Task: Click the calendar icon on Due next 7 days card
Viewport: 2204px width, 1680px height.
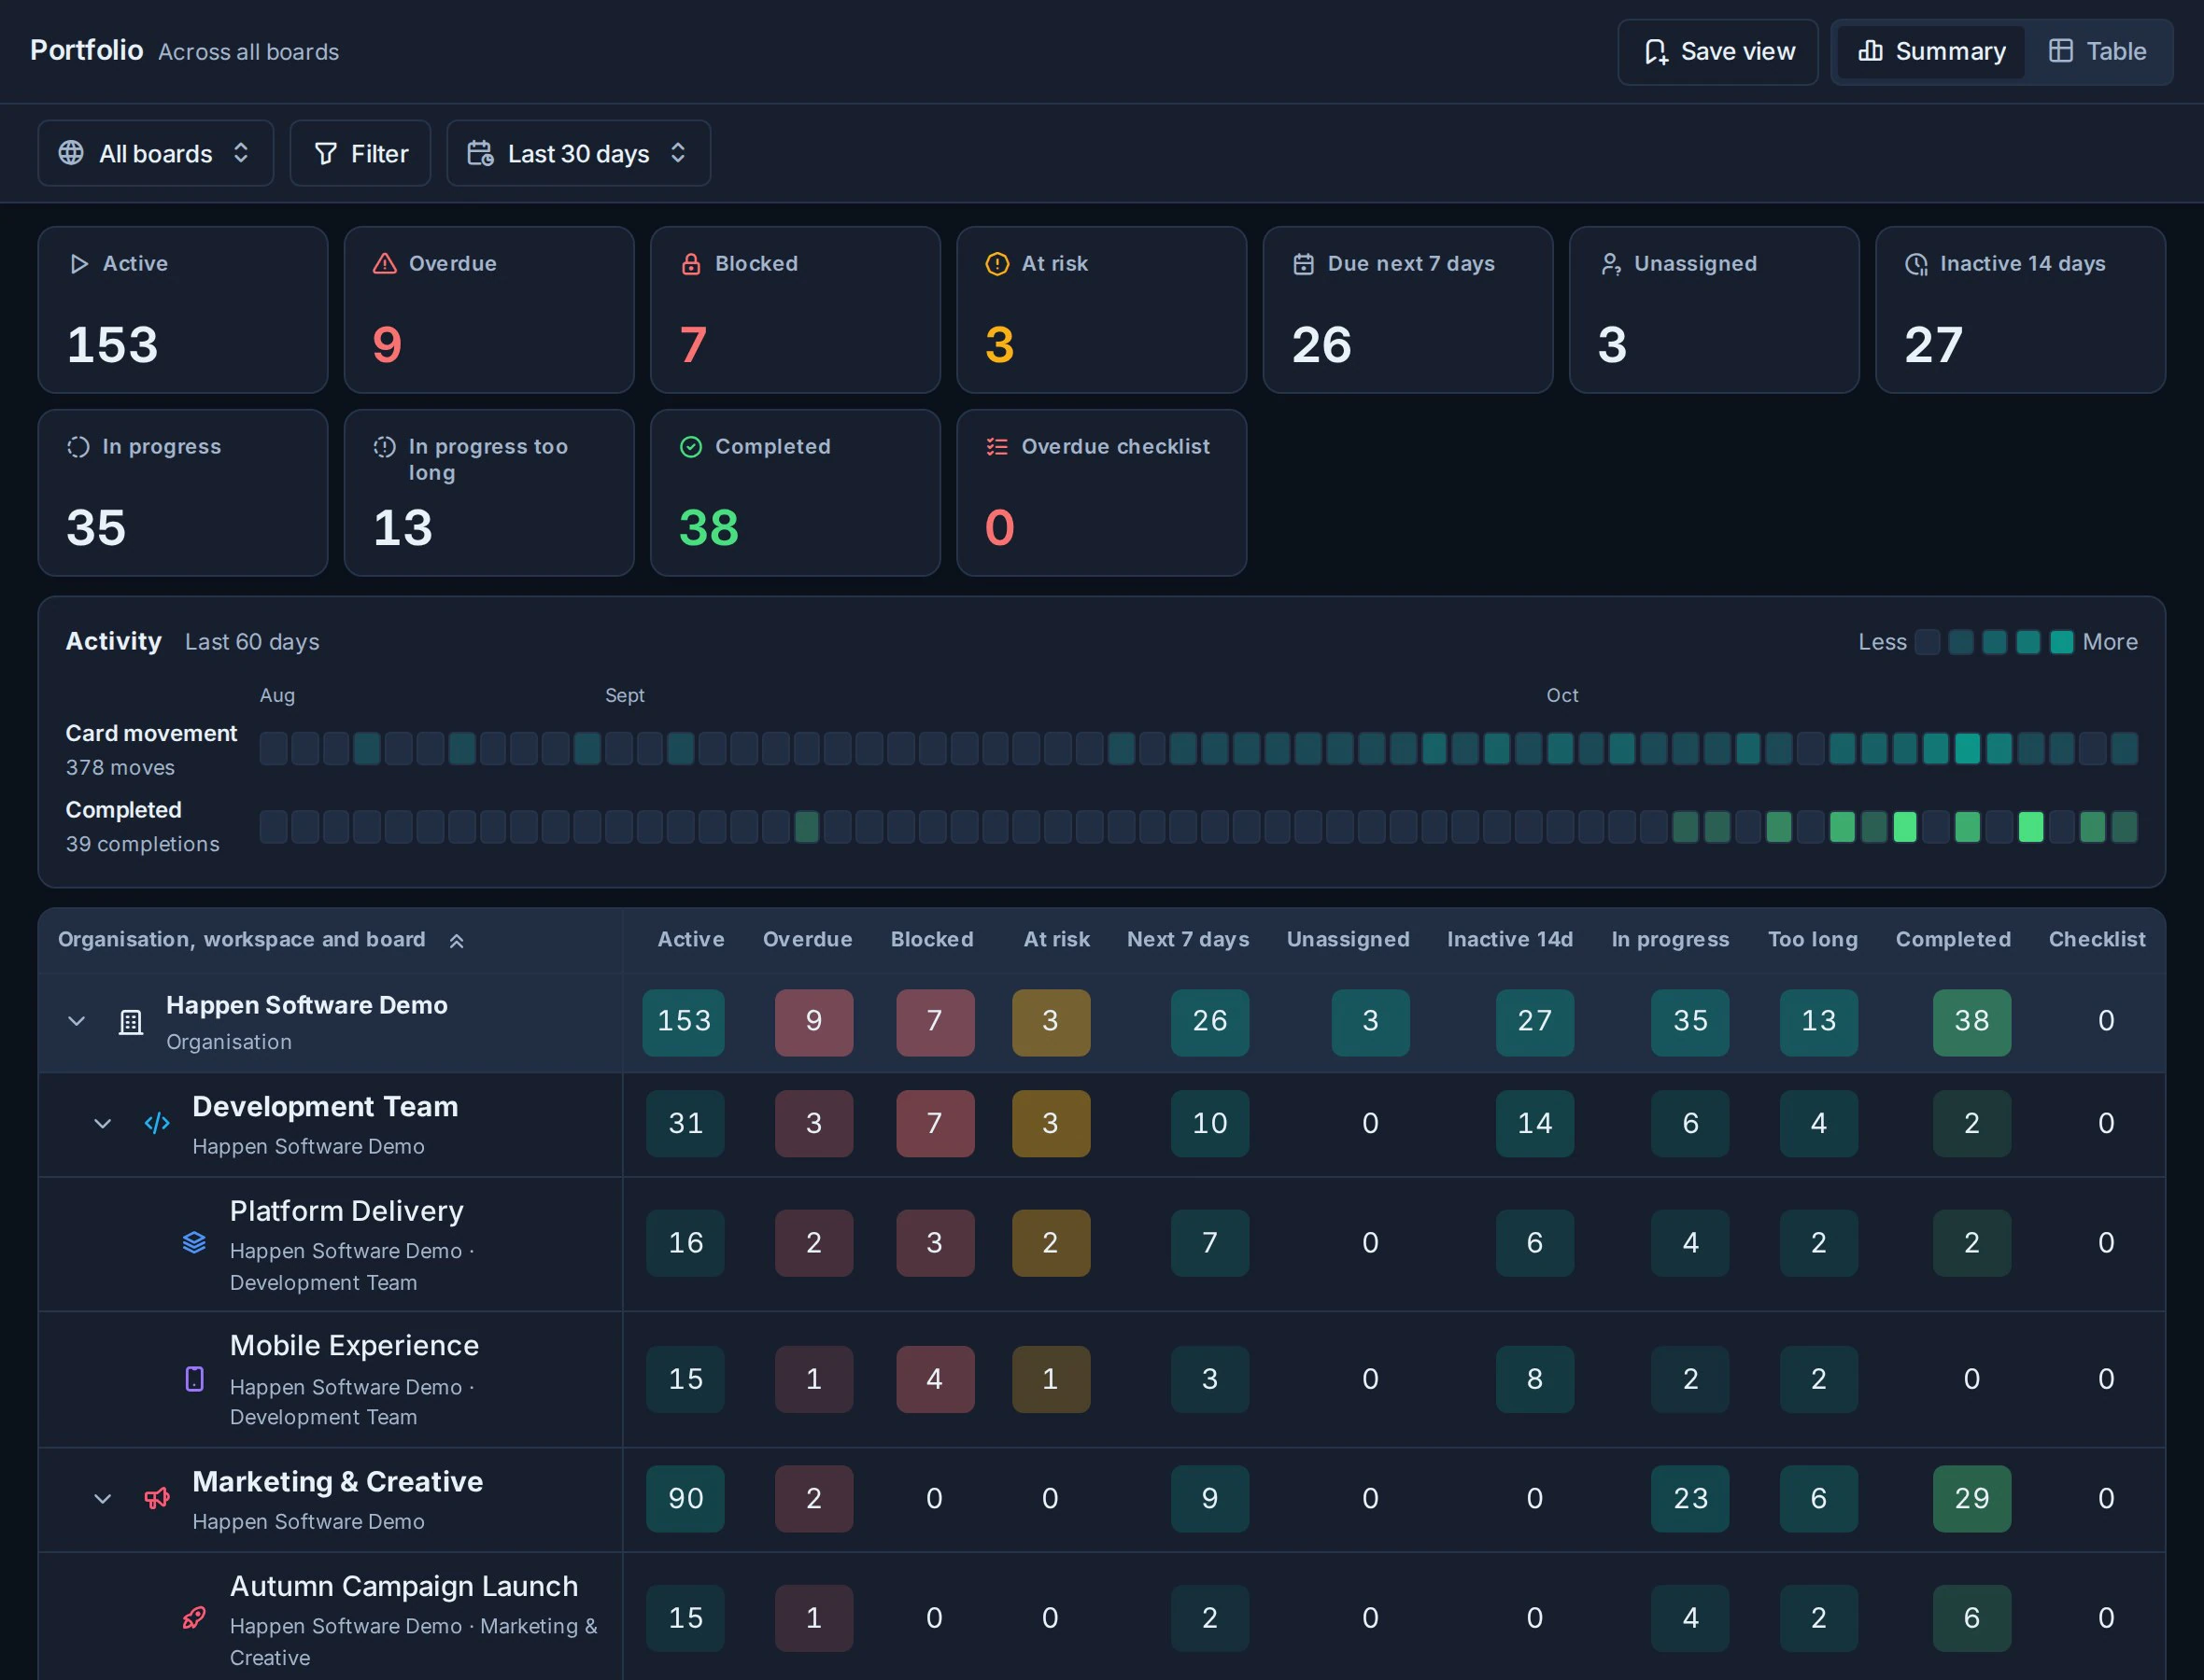Action: [x=1303, y=264]
